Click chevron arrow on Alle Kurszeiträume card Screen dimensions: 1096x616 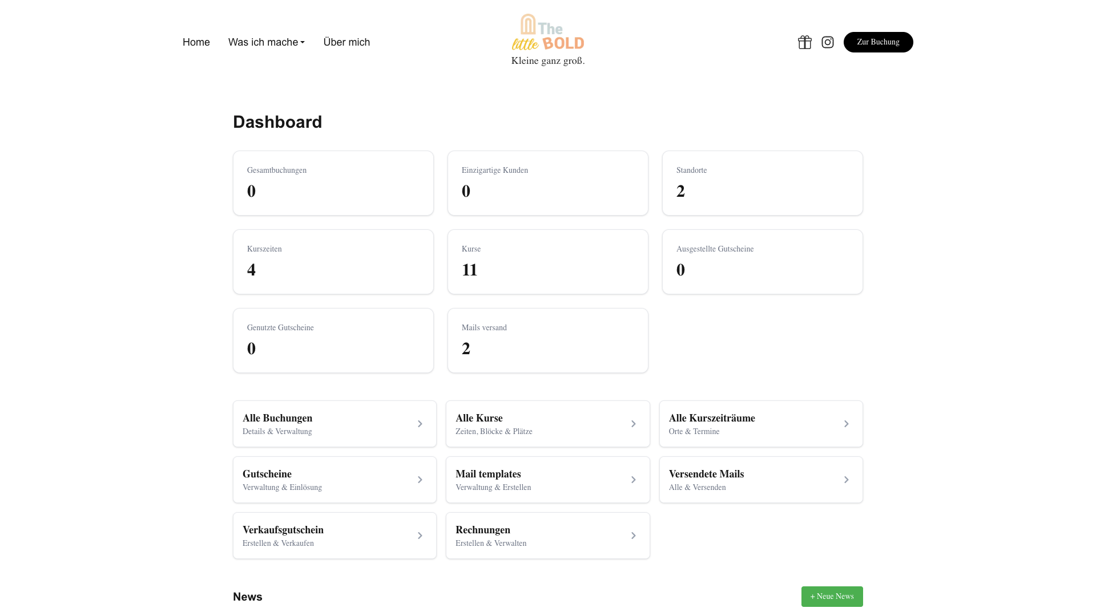click(x=847, y=424)
